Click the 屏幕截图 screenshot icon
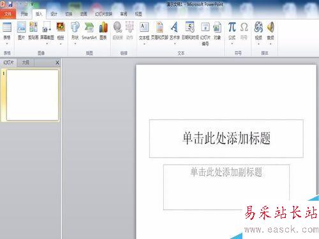The width and height of the screenshot is (319, 239). pyautogui.click(x=47, y=27)
